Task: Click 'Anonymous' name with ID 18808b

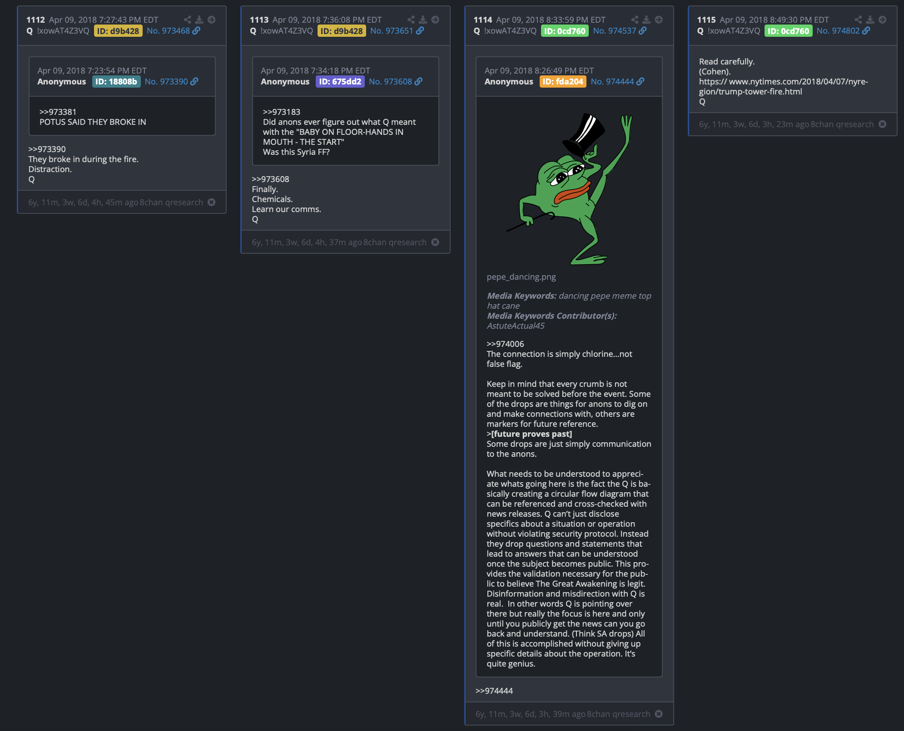Action: 61,81
